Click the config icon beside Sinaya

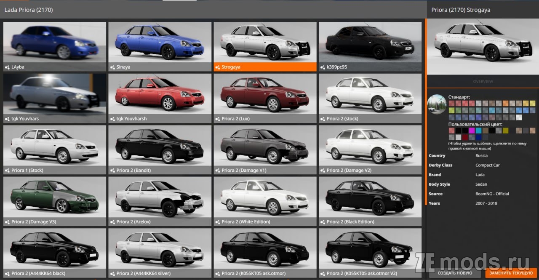pos(112,67)
